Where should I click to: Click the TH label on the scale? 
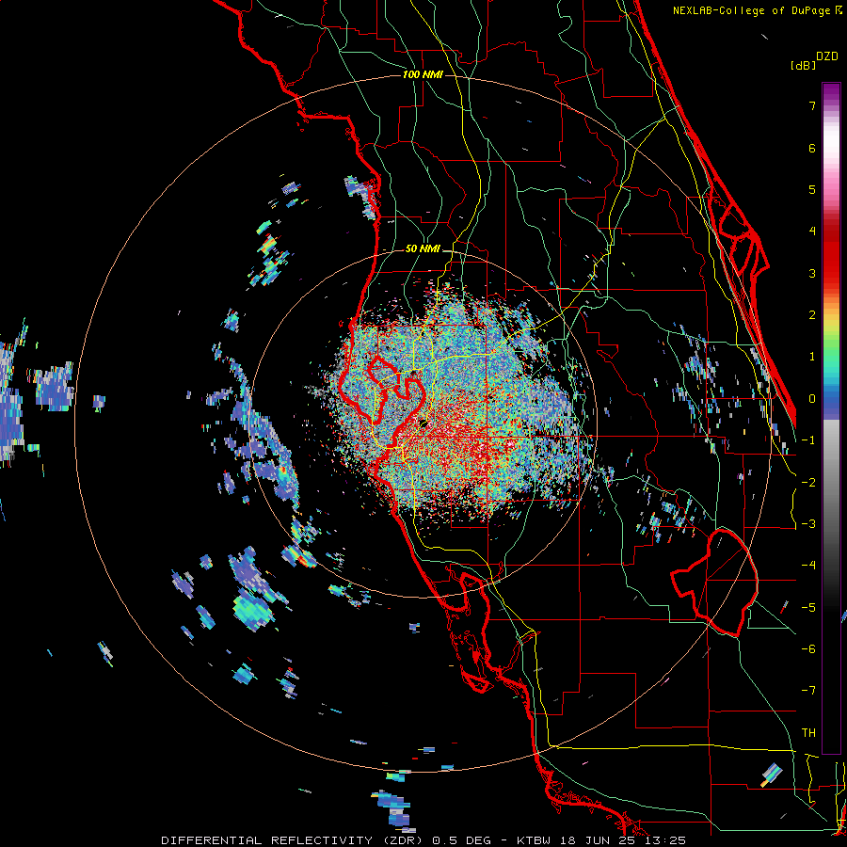808,733
